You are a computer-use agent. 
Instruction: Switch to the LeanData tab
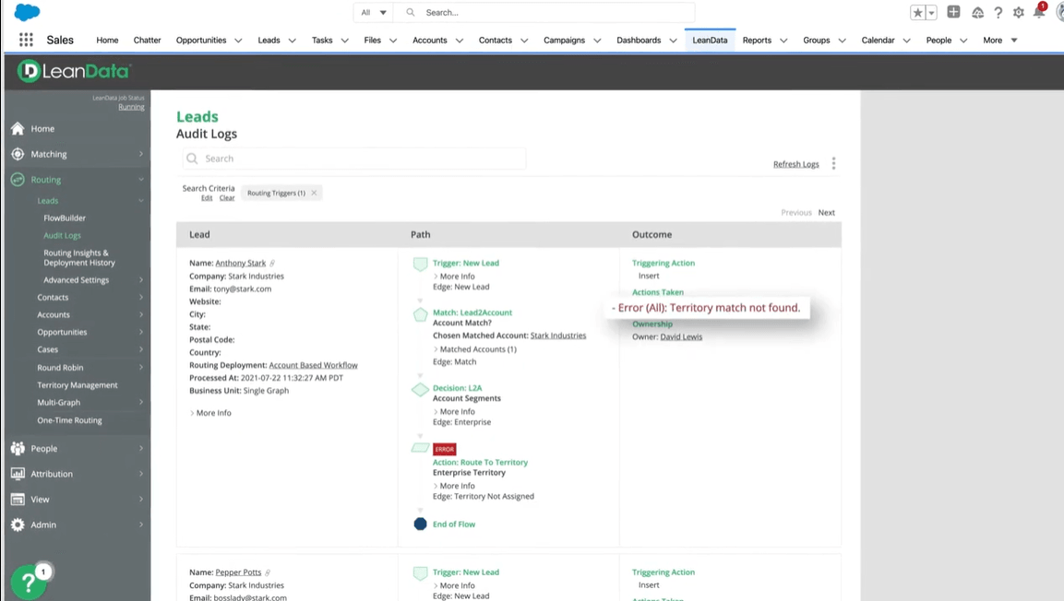[x=710, y=40]
